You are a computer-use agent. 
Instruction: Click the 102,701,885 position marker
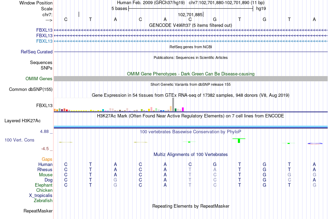(x=190, y=14)
